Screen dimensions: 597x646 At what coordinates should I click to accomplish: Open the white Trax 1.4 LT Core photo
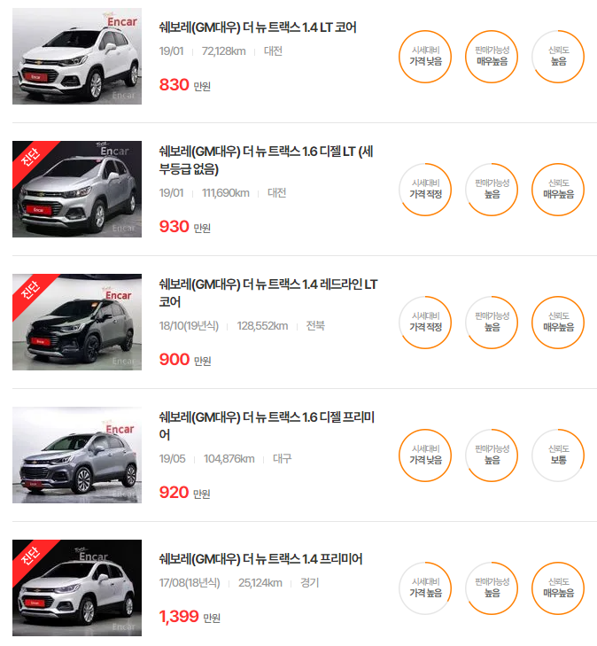(x=77, y=56)
